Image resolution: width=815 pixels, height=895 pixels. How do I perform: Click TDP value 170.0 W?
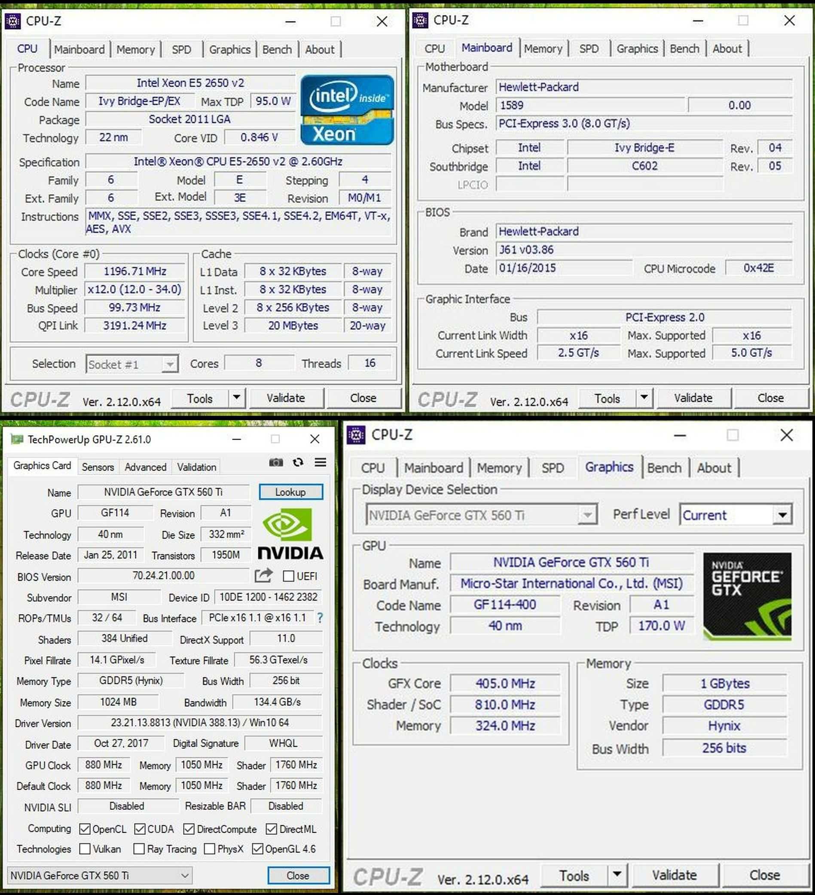[x=662, y=626]
